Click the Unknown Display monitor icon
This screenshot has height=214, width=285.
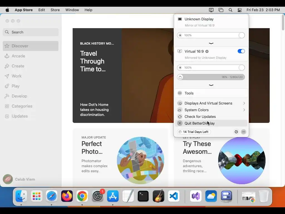point(180,19)
